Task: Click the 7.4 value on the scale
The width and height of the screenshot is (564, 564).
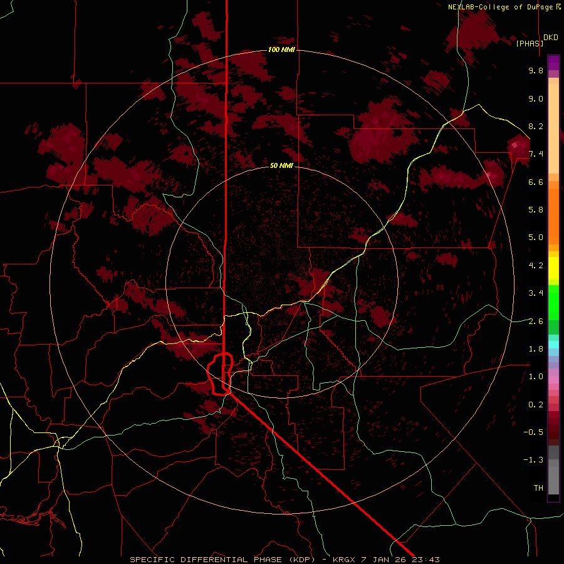Action: 536,154
